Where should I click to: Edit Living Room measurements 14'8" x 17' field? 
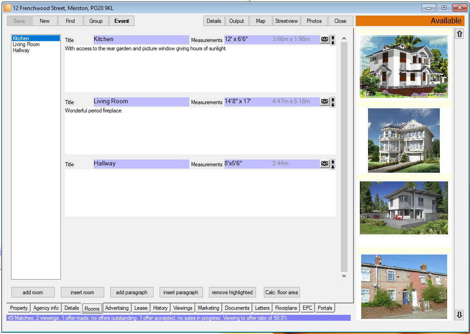[x=272, y=102]
